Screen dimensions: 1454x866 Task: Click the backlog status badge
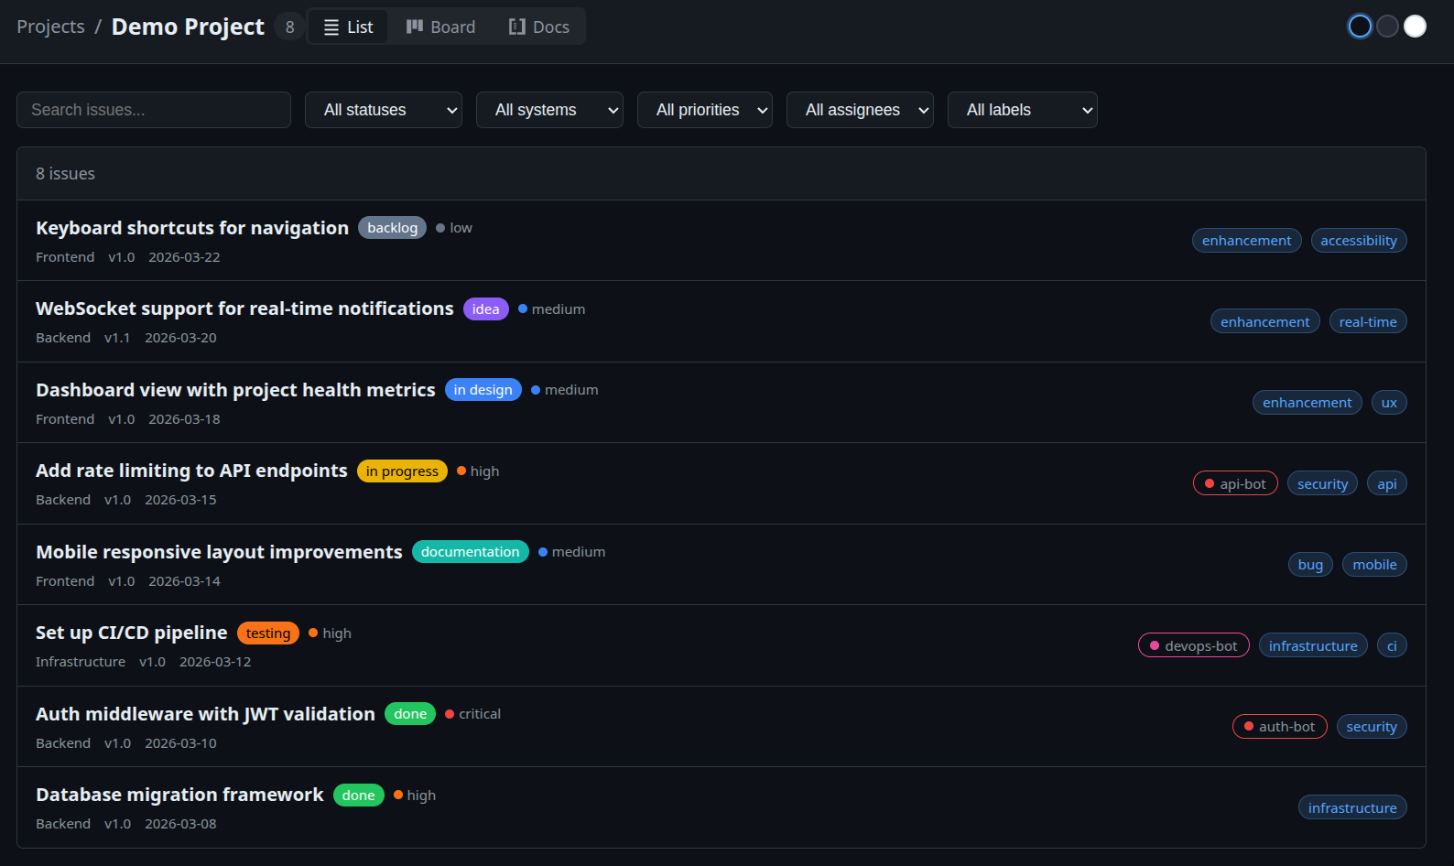(x=392, y=228)
